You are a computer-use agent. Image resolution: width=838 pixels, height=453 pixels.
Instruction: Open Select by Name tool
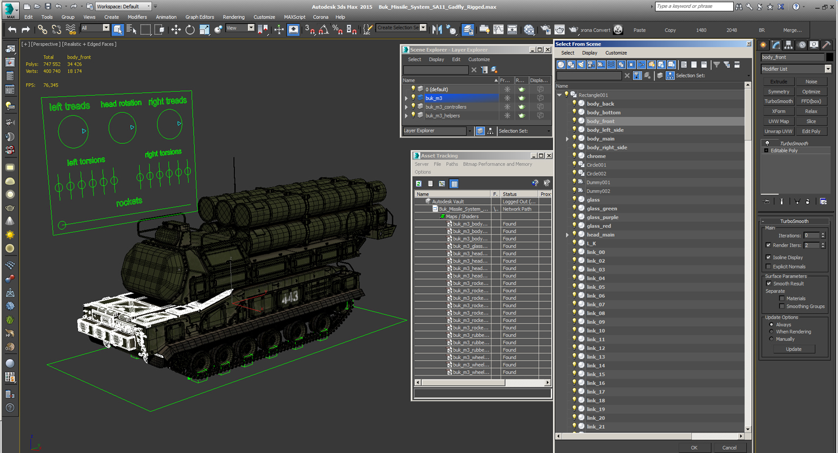tap(131, 29)
